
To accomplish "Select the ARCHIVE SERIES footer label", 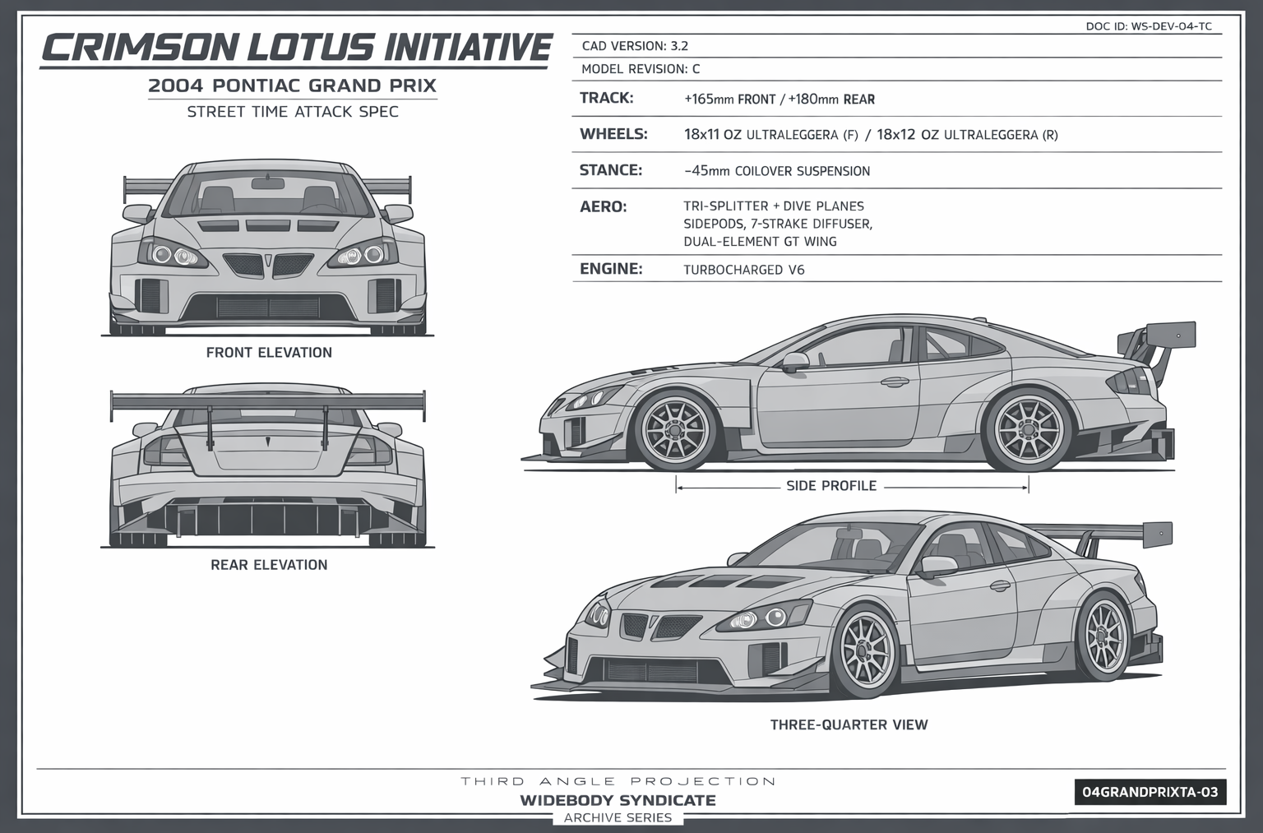I will coord(618,817).
